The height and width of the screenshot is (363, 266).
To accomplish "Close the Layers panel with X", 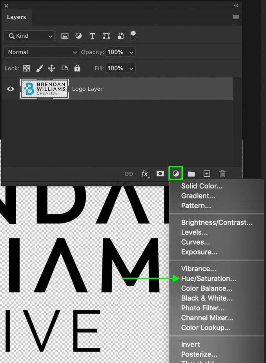I will [x=6, y=6].
